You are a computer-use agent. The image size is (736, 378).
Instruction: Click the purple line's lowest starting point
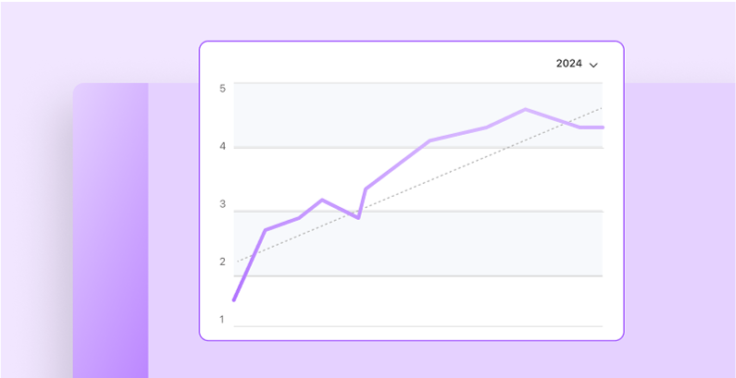(x=233, y=299)
